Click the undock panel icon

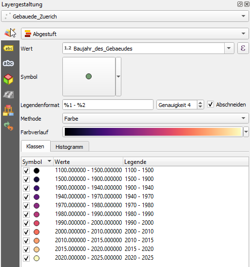240,4
